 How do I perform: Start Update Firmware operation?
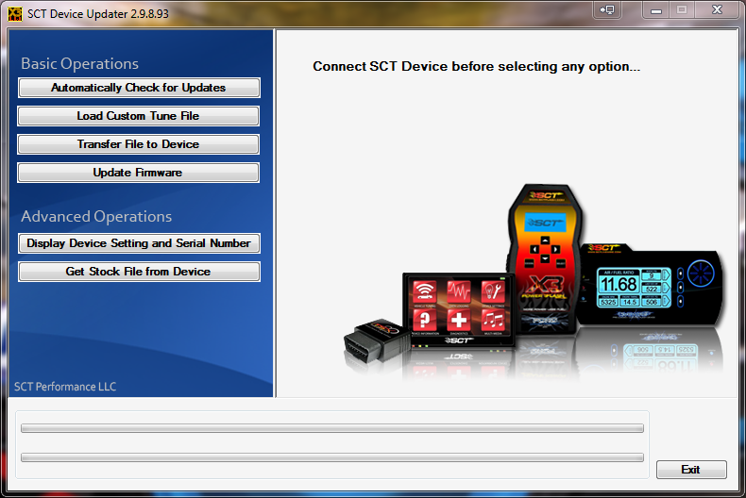139,173
